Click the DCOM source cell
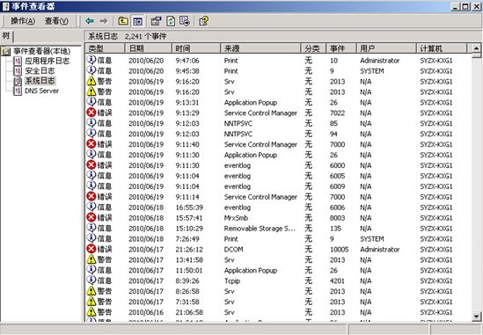Screen dimensions: 483x335 (x=233, y=250)
